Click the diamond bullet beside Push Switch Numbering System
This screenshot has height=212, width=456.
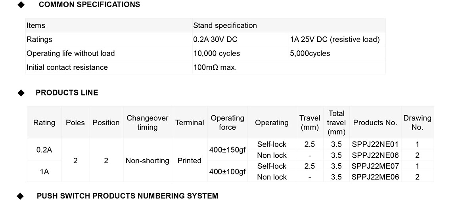pyautogui.click(x=21, y=196)
